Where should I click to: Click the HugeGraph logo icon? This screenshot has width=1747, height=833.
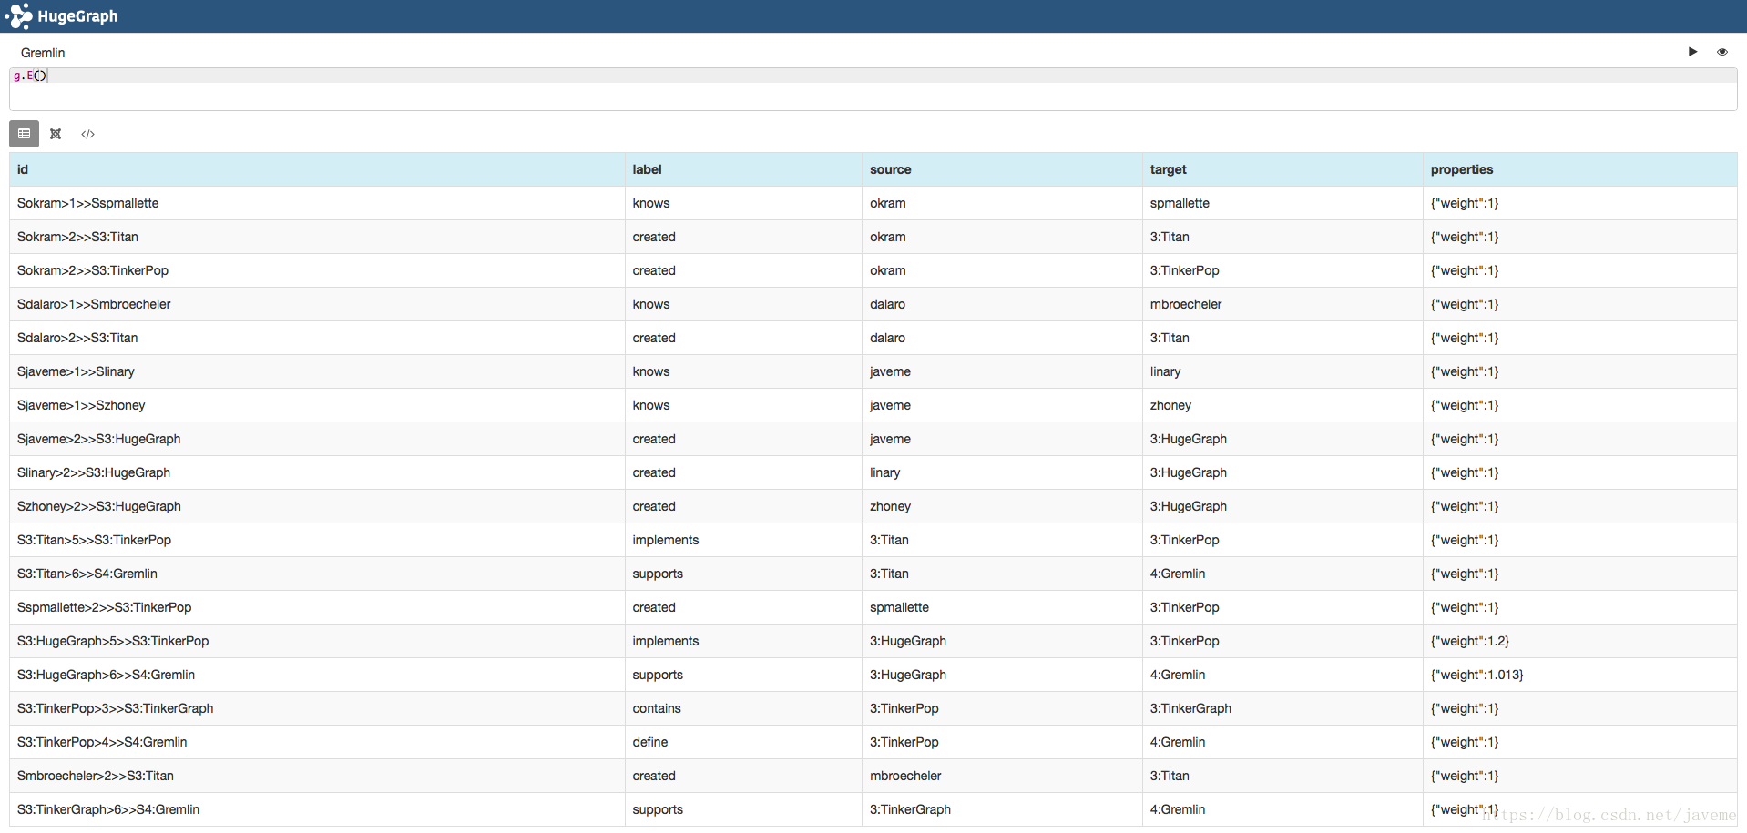pos(18,16)
